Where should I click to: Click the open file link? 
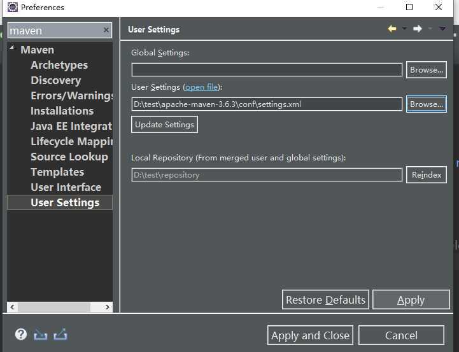coord(202,87)
